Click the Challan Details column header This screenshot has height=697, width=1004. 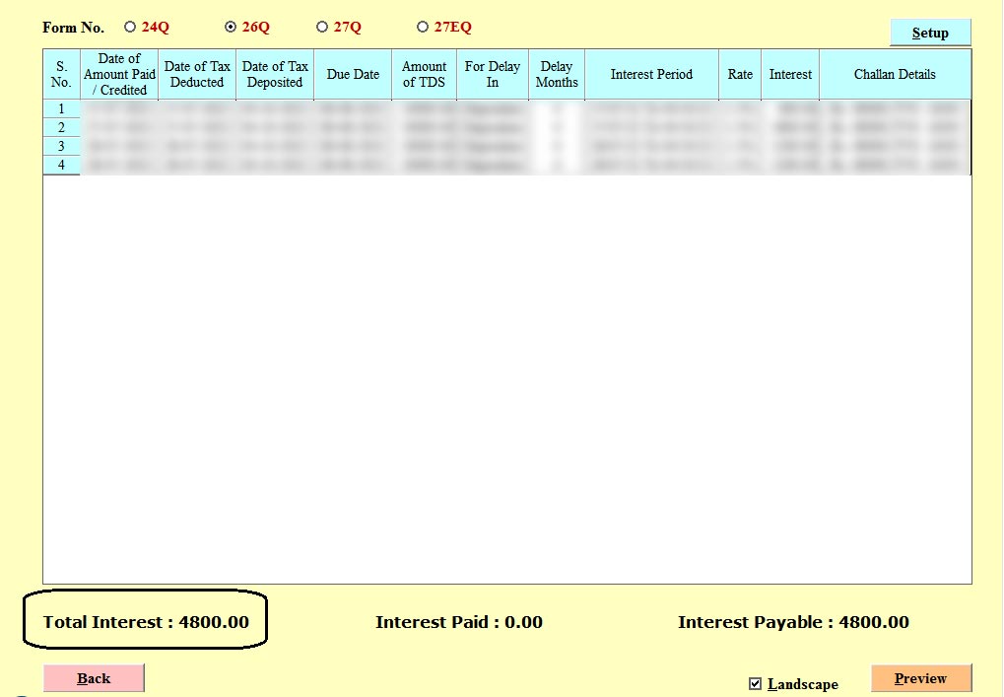895,75
